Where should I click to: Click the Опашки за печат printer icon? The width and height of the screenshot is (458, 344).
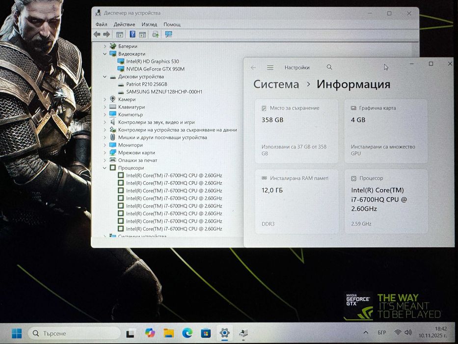click(113, 160)
